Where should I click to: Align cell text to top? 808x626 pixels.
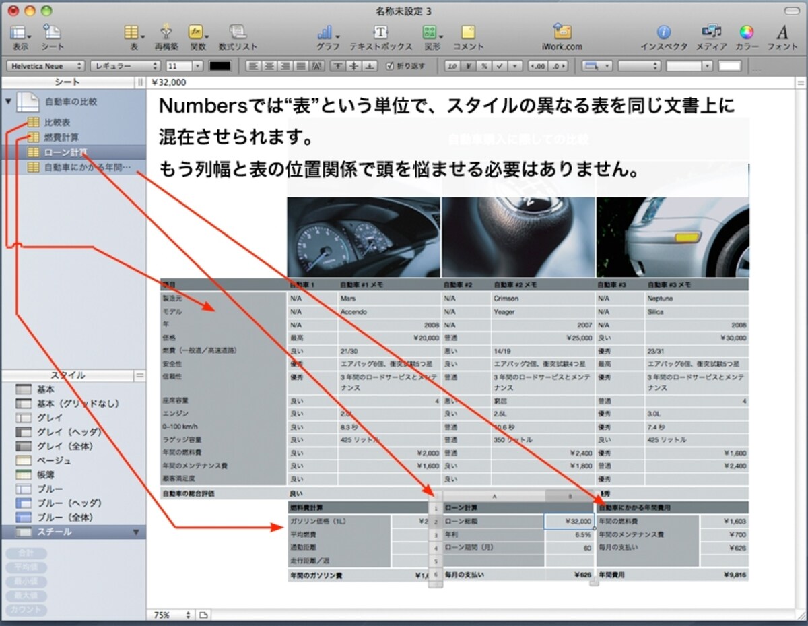[x=339, y=66]
